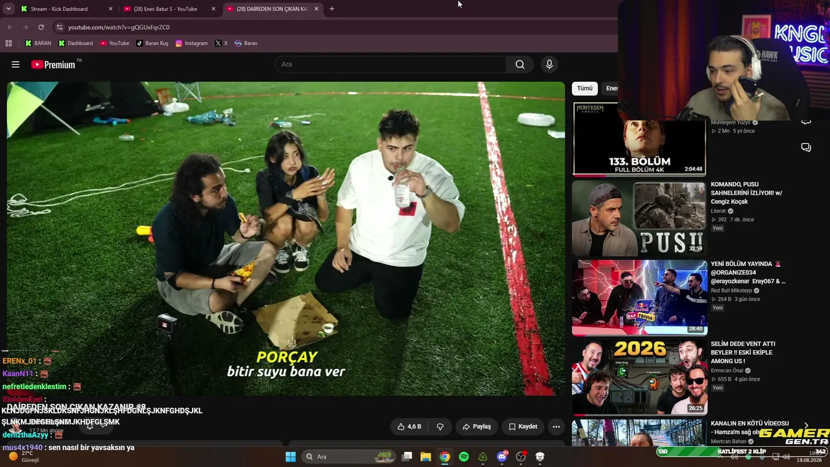Open the SELİM DEDE VENT ATTI title
The image size is (830, 467).
(742, 352)
